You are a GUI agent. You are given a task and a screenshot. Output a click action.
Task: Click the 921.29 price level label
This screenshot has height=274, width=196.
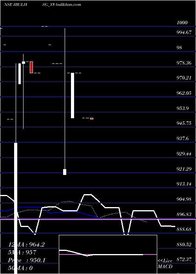pos(184,169)
